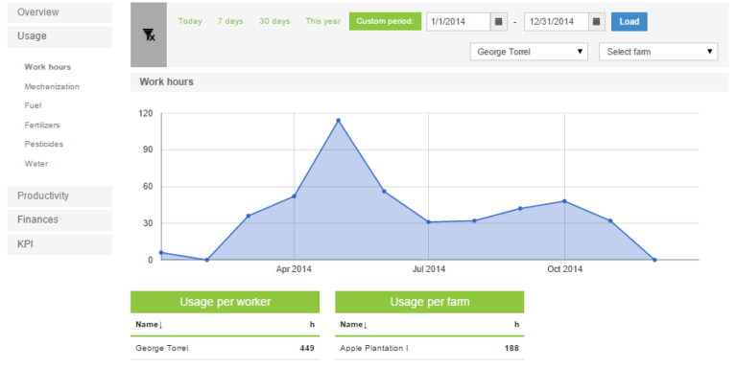Select Water submenu item
The height and width of the screenshot is (368, 737).
pyautogui.click(x=36, y=164)
